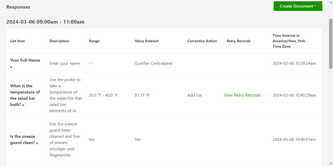Click the Retry Records column header
Image resolution: width=333 pixels, height=166 pixels.
point(238,41)
